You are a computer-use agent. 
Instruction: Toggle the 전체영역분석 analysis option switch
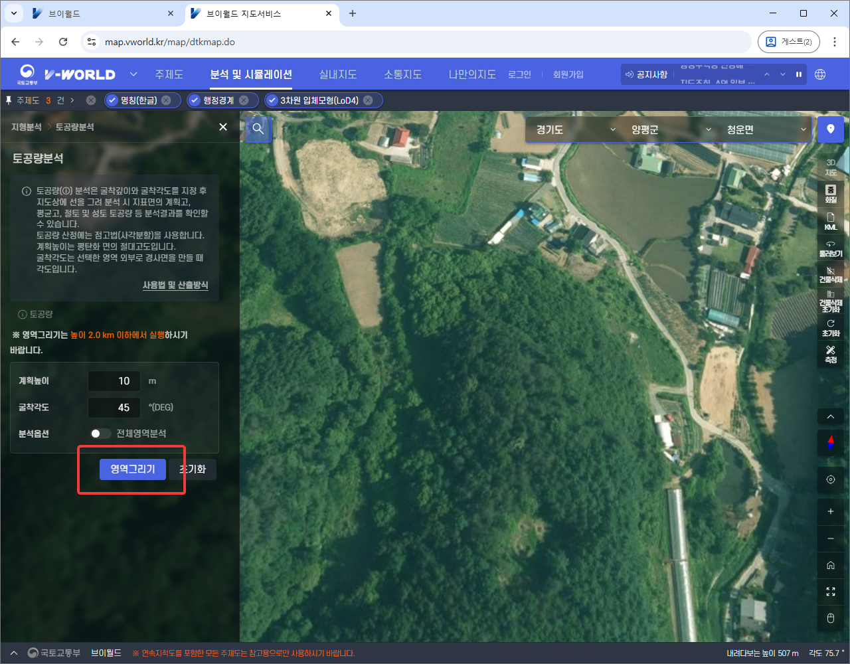tap(100, 434)
